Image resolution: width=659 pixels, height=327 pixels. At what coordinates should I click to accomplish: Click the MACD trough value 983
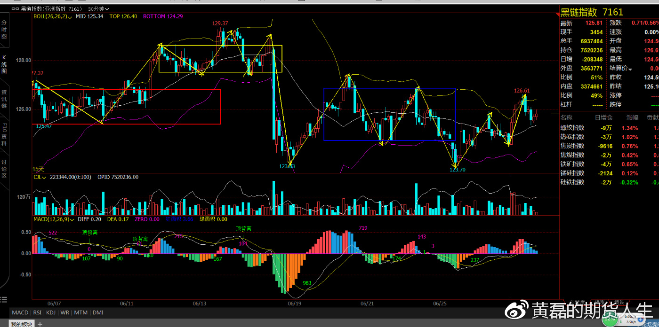(x=307, y=283)
